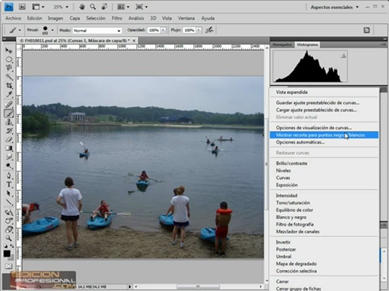The width and height of the screenshot is (389, 291).
Task: Select Tono/saturación from the list
Action: click(x=293, y=202)
